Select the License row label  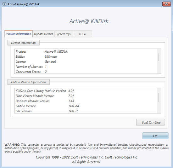21,62
